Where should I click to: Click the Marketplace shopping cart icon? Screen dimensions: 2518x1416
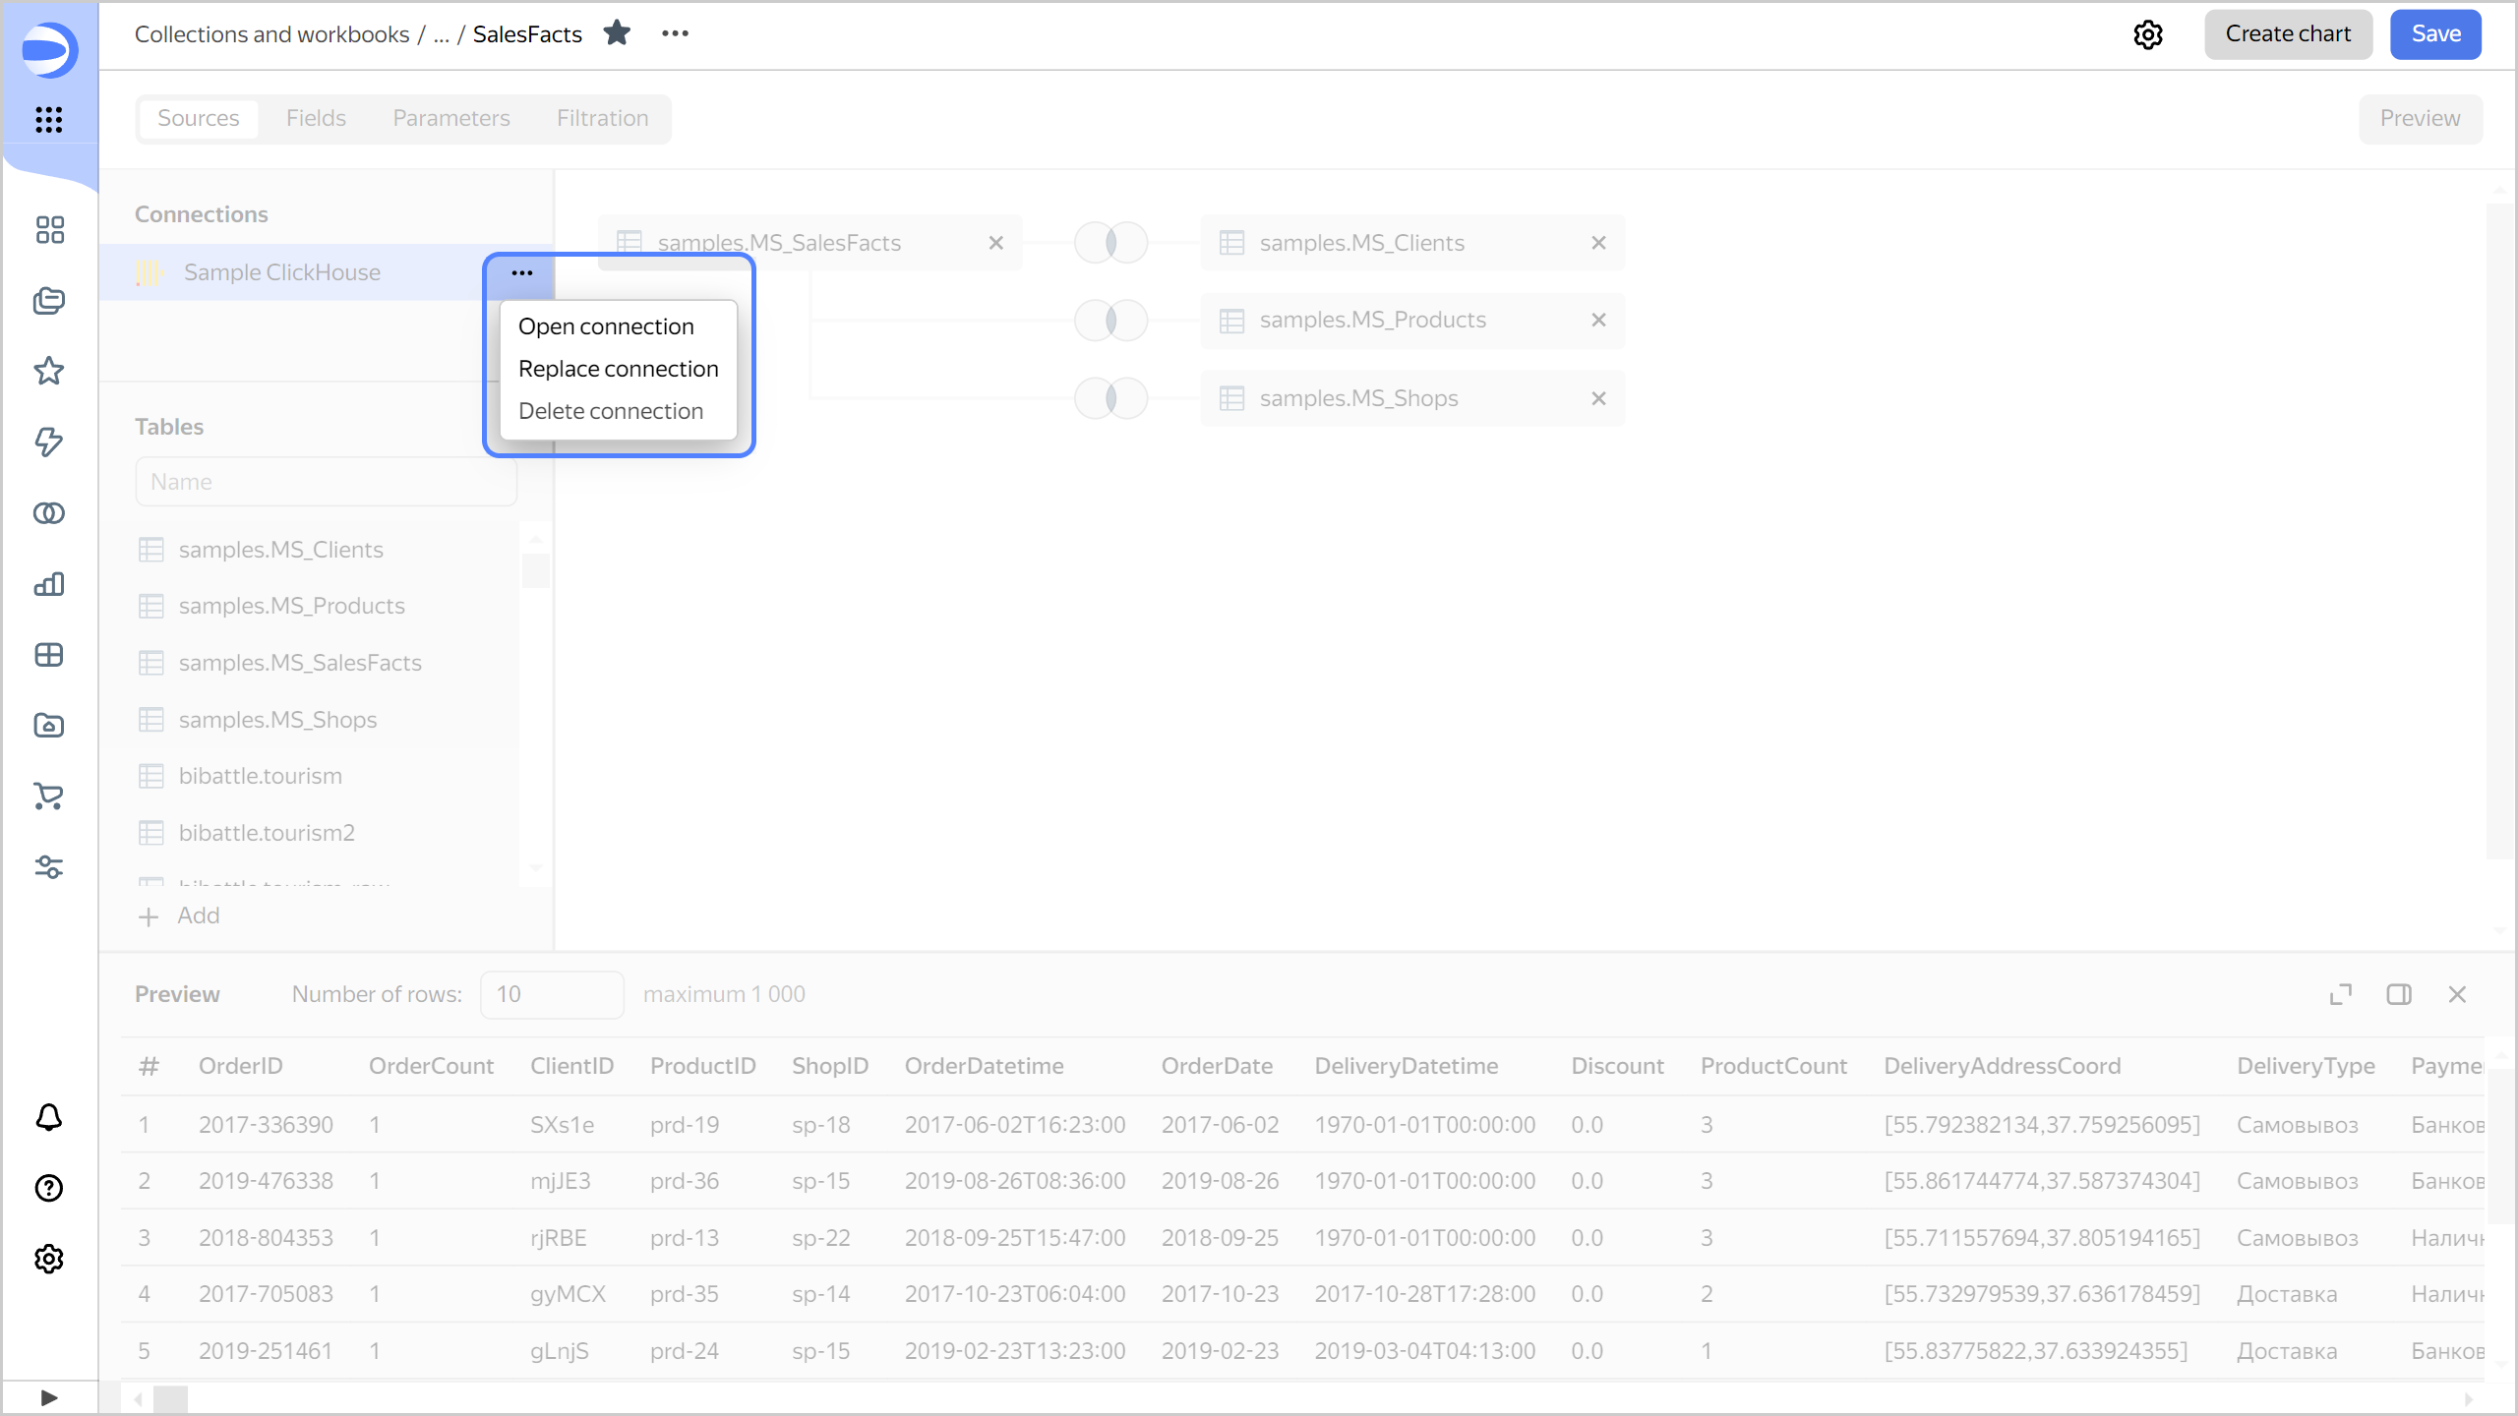coord(48,796)
